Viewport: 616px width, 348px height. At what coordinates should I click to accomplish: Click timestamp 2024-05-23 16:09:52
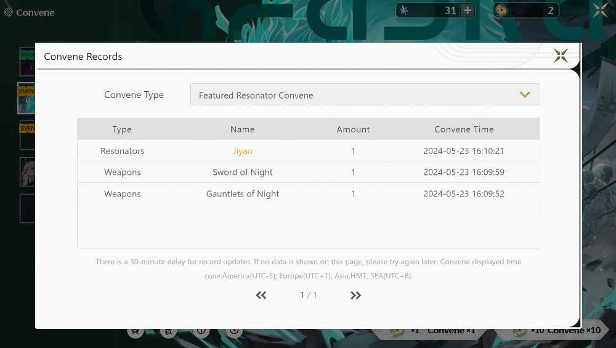[x=464, y=193]
